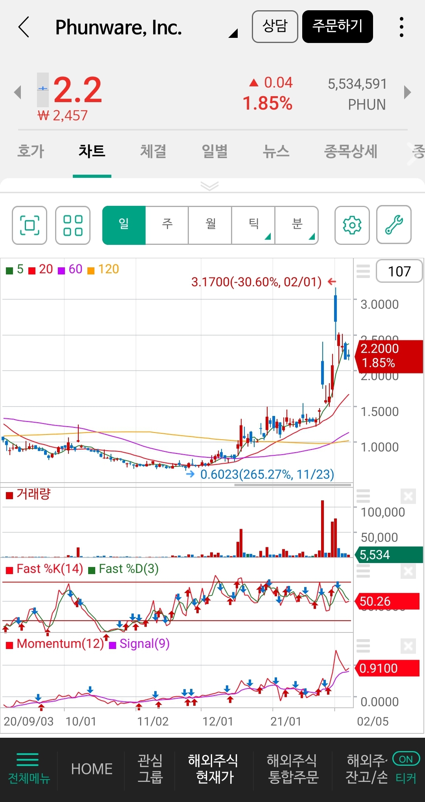
Task: Select 월 monthly chart period
Action: click(x=211, y=225)
